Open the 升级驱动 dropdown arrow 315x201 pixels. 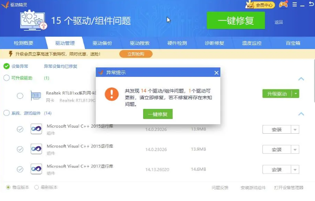[295, 93]
